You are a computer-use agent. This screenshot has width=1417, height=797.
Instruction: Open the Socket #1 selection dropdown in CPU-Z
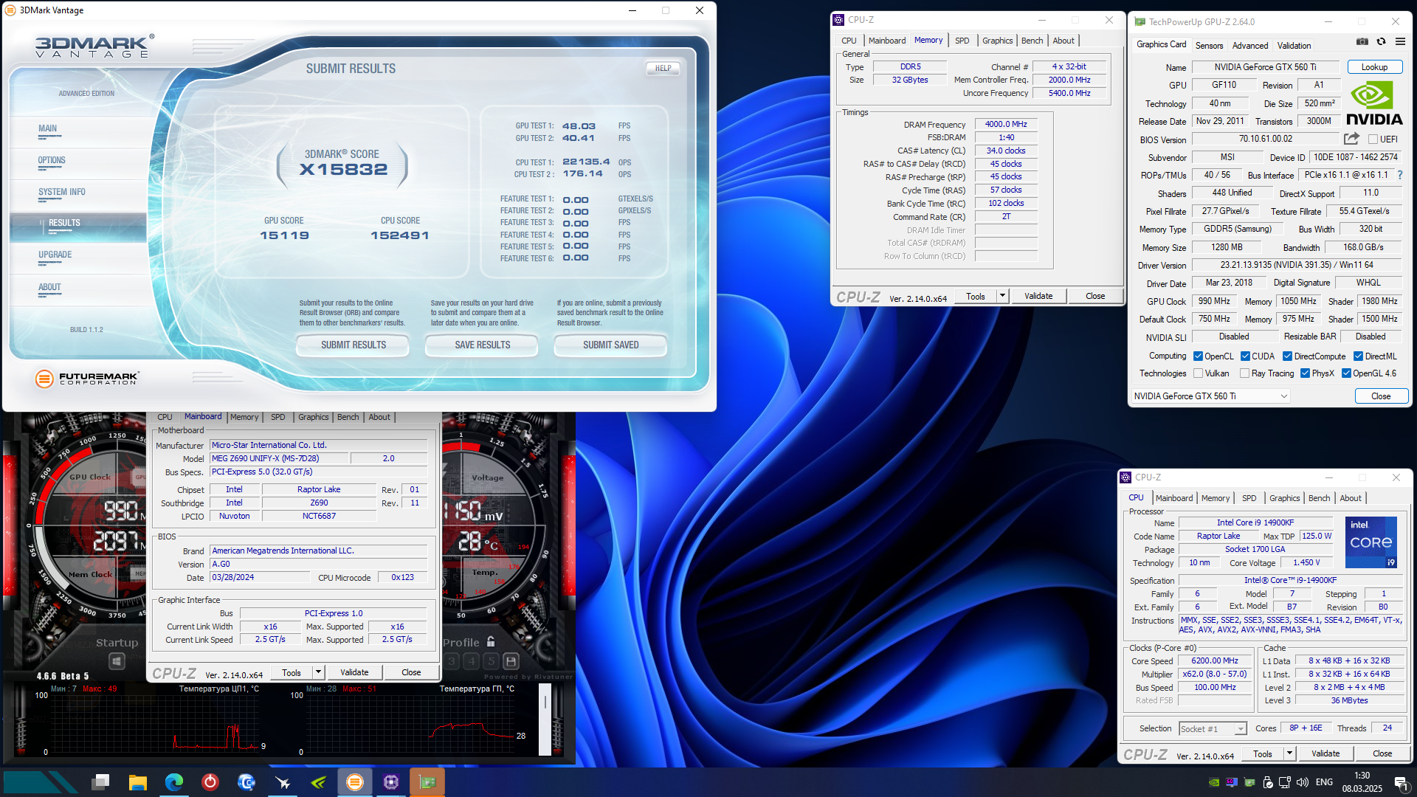coord(1213,728)
